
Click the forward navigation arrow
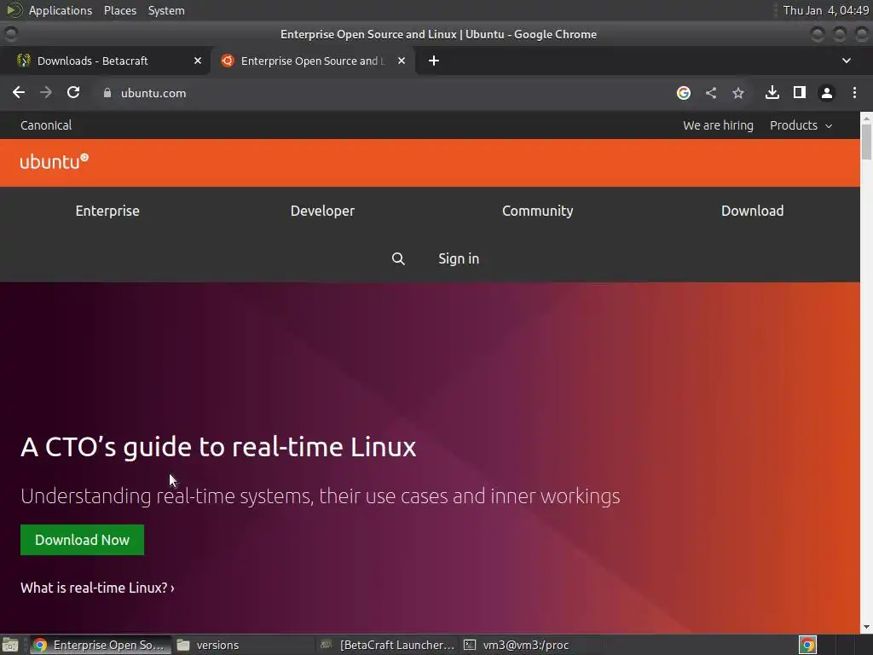click(x=46, y=92)
